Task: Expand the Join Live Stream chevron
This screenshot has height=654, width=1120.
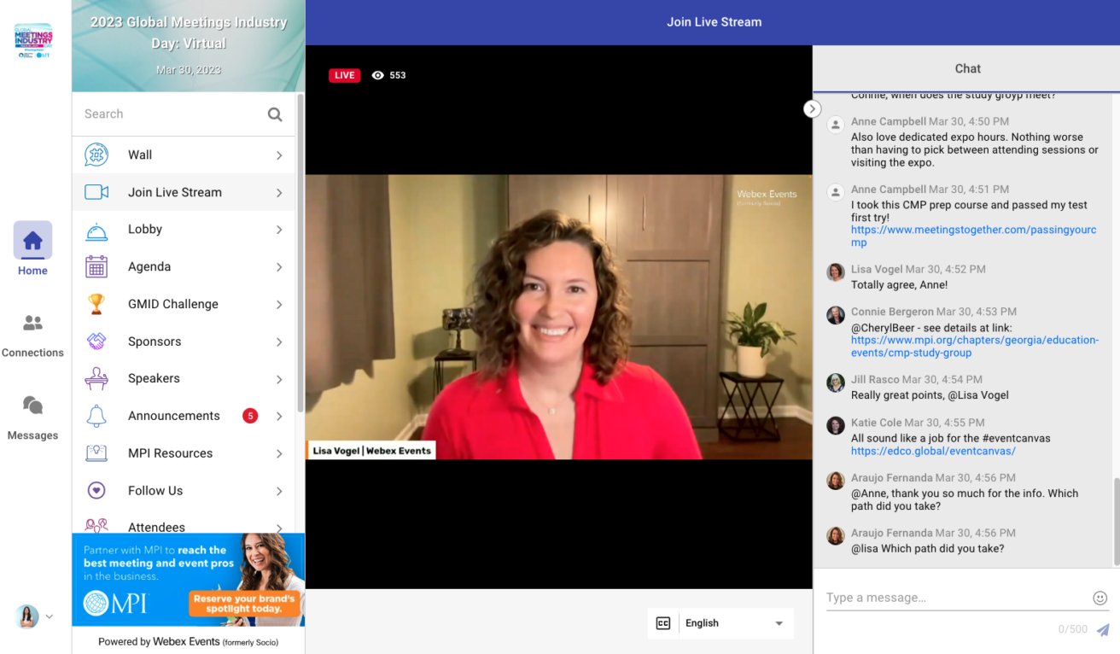Action: point(279,193)
